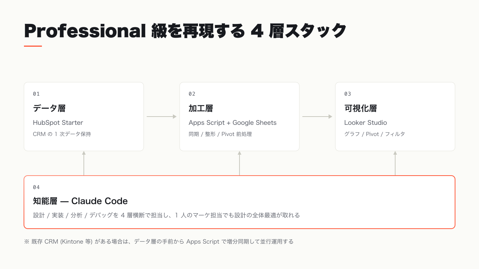The height and width of the screenshot is (269, 479).
Task: Select the number label "03"
Action: coord(348,94)
